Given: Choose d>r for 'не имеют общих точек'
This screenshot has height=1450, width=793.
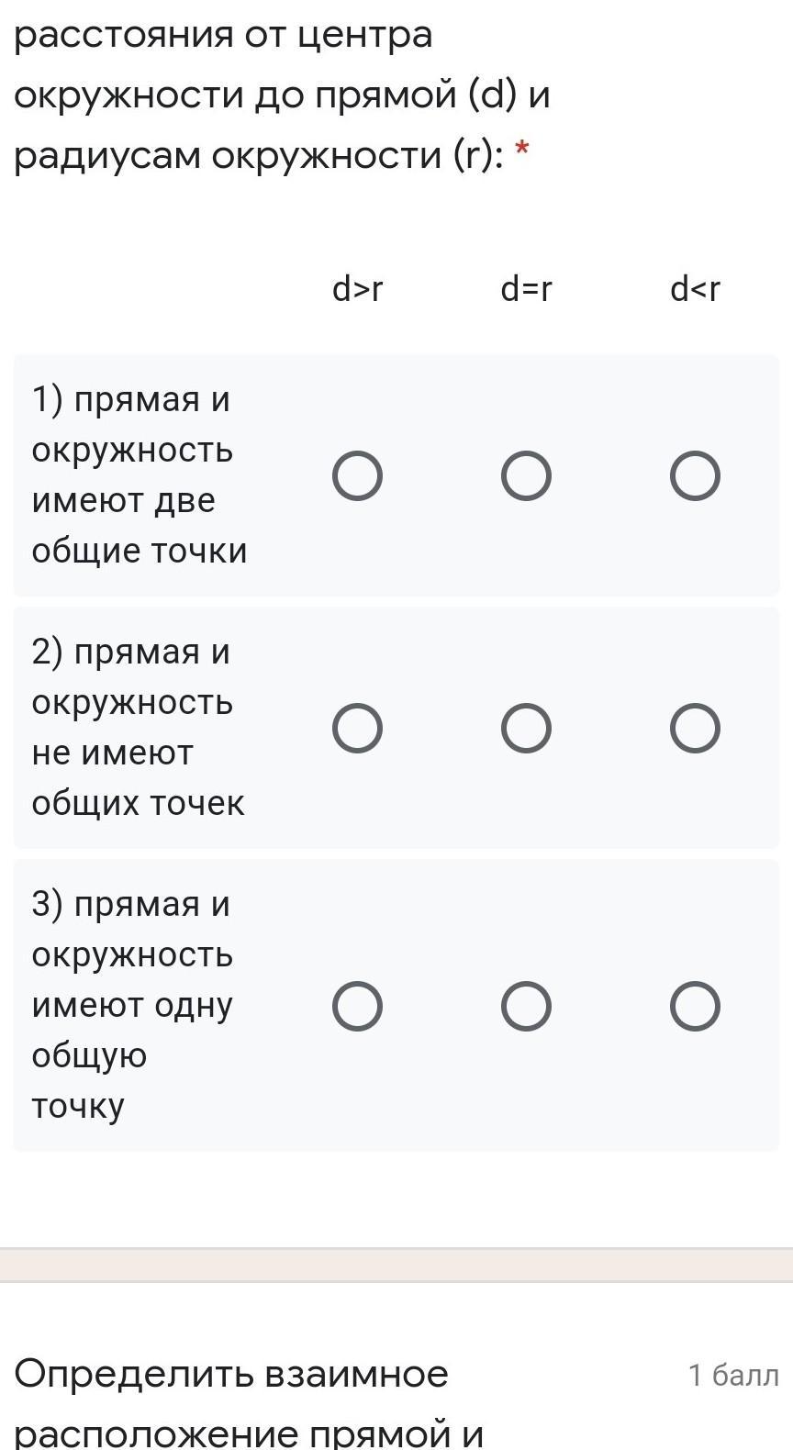Looking at the screenshot, I should click(x=357, y=729).
